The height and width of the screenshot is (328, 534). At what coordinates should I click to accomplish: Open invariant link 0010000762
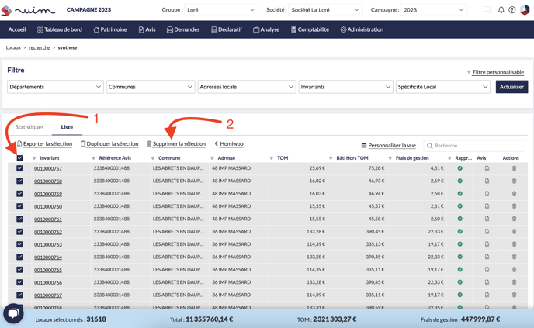coord(48,232)
